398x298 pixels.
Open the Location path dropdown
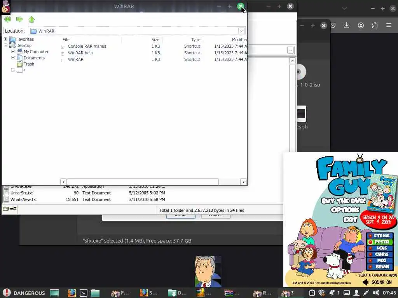pos(241,31)
